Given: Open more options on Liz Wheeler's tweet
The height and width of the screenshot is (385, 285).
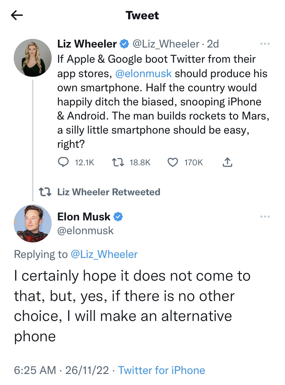Looking at the screenshot, I should (265, 44).
